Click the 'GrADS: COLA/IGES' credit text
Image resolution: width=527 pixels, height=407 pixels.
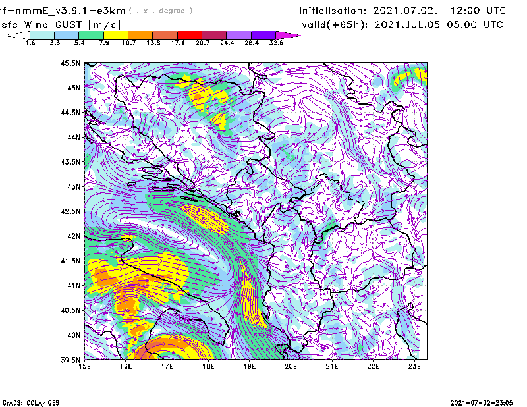tap(30, 403)
